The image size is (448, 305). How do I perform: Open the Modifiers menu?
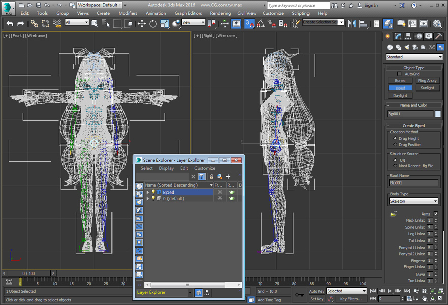[x=128, y=13]
